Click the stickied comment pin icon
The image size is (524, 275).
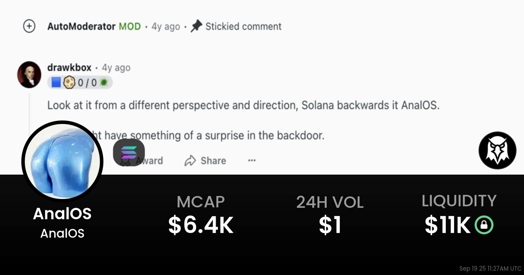196,26
